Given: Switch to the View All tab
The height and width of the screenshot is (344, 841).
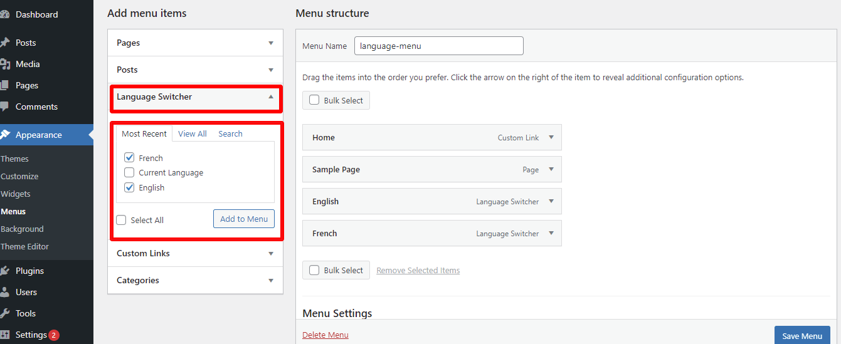Looking at the screenshot, I should (193, 133).
